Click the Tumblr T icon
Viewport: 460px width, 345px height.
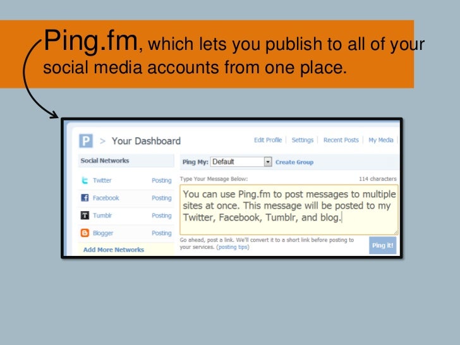pos(85,215)
